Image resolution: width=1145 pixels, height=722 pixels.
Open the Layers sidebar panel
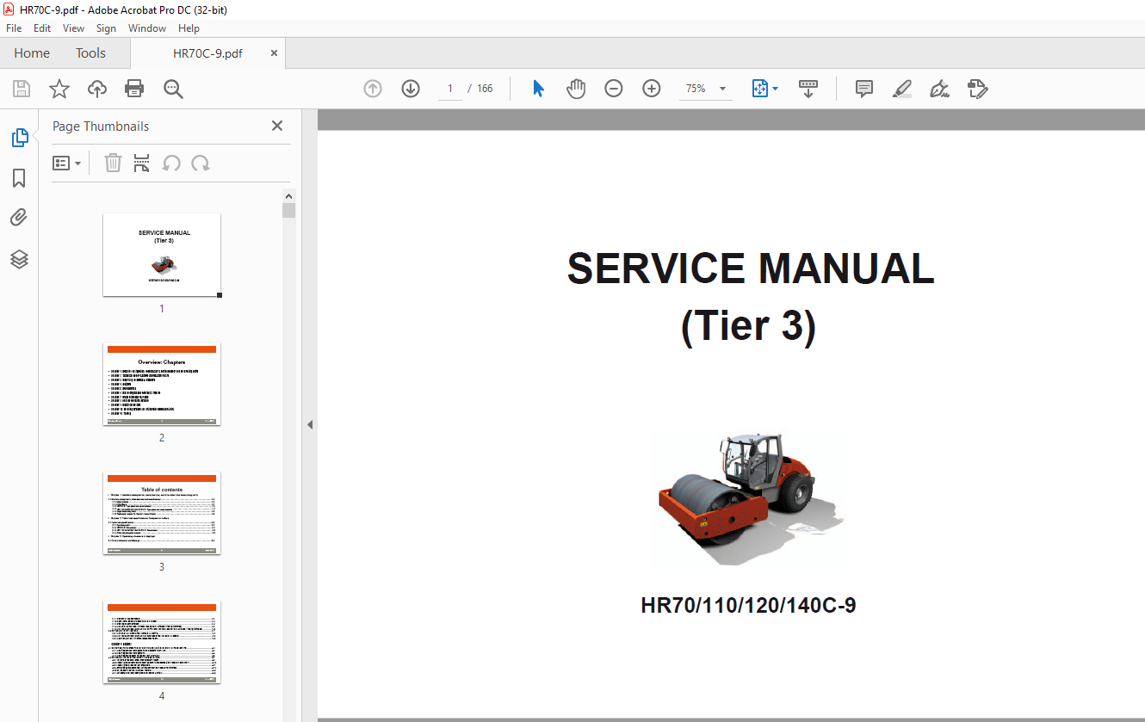point(19,259)
